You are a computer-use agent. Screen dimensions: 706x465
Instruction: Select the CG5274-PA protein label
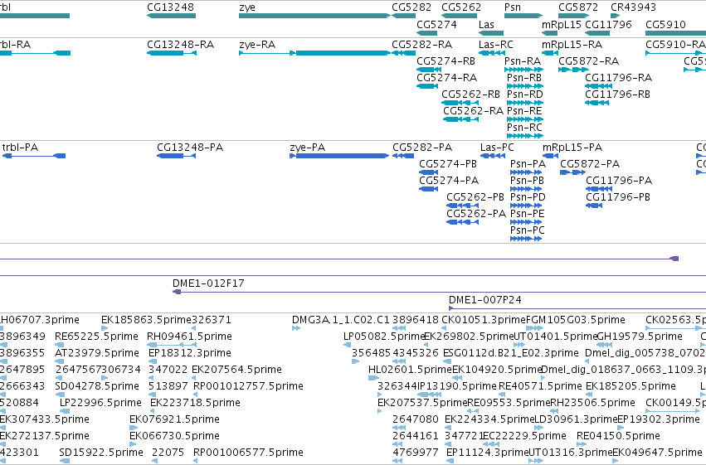[449, 181]
